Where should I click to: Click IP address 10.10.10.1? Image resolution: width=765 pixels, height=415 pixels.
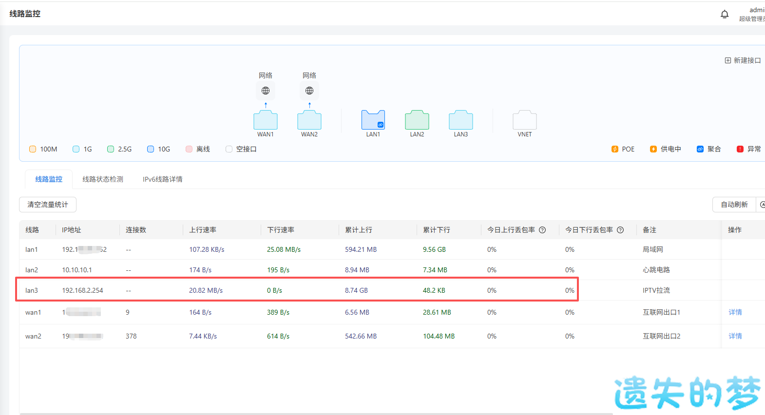pos(77,270)
